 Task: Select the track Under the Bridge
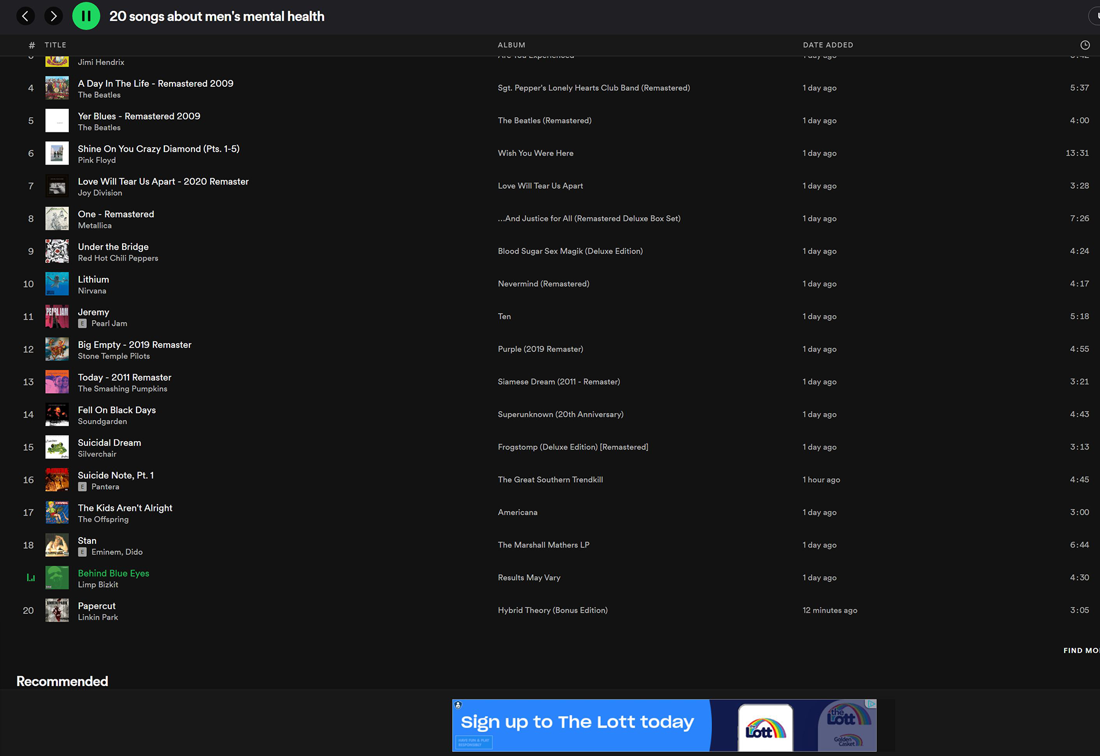[x=113, y=247]
